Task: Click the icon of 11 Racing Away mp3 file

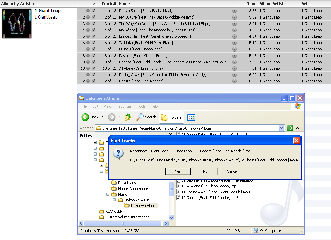Action: tap(178, 192)
